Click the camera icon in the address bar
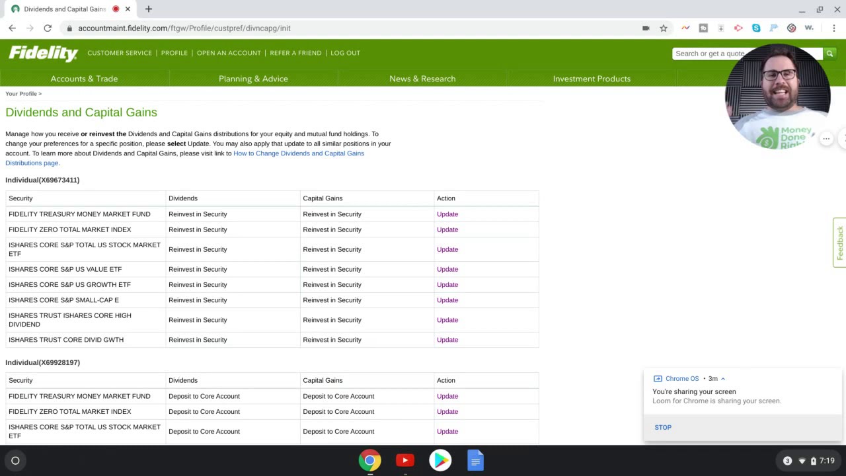Screen dimensions: 846x476 (x=646, y=28)
